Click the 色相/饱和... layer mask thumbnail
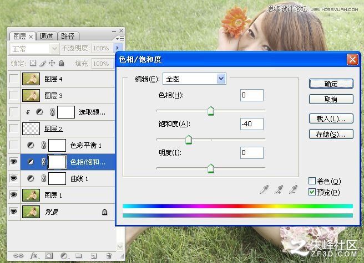The height and width of the screenshot is (263, 364). (x=57, y=162)
